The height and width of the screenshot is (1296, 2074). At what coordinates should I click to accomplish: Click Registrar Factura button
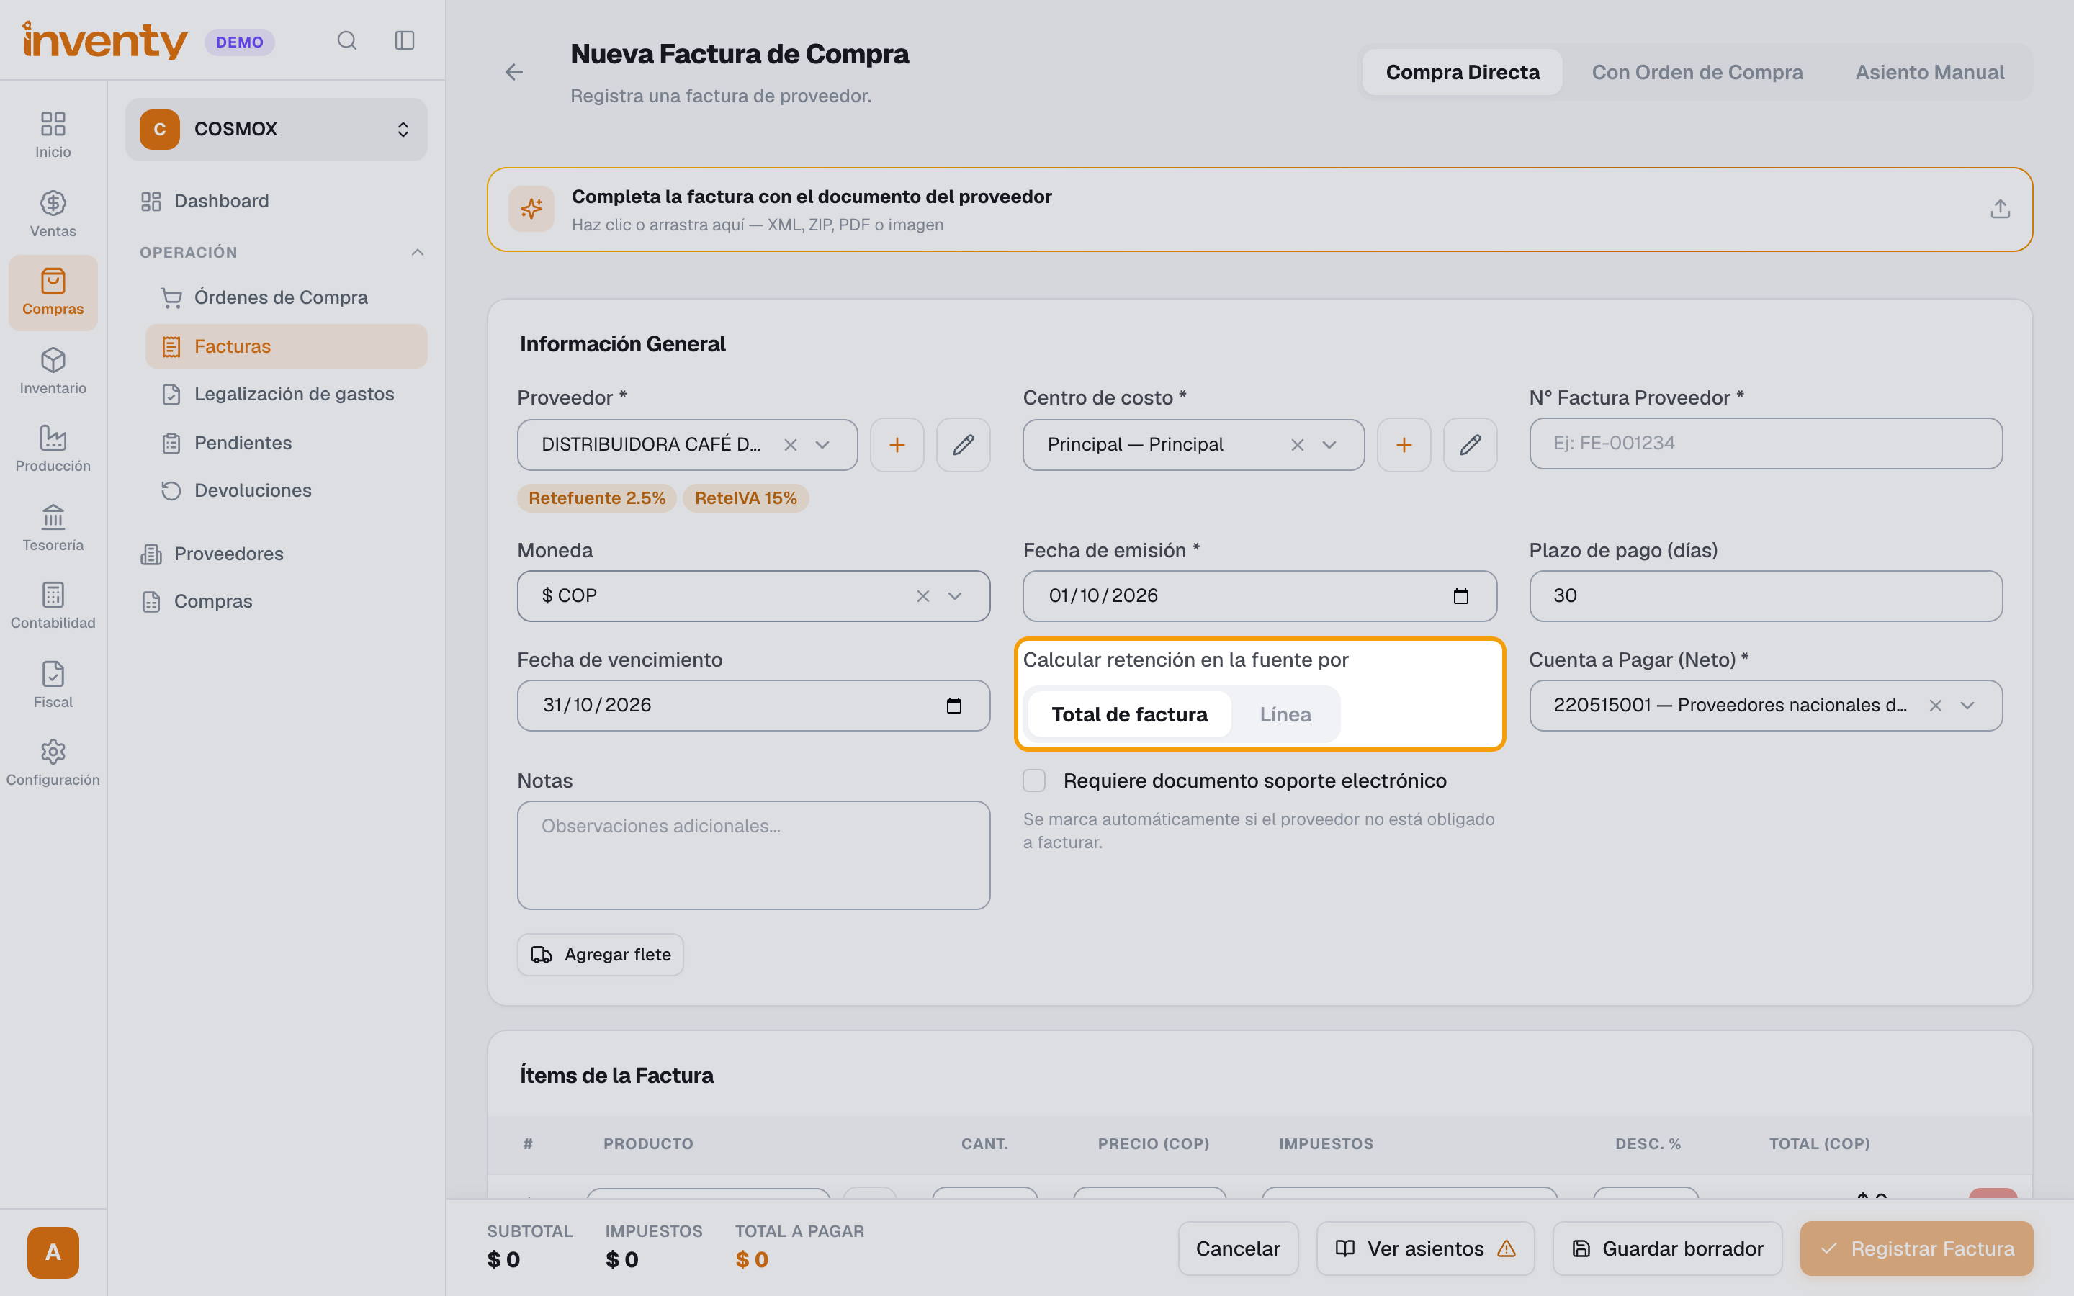click(1916, 1249)
